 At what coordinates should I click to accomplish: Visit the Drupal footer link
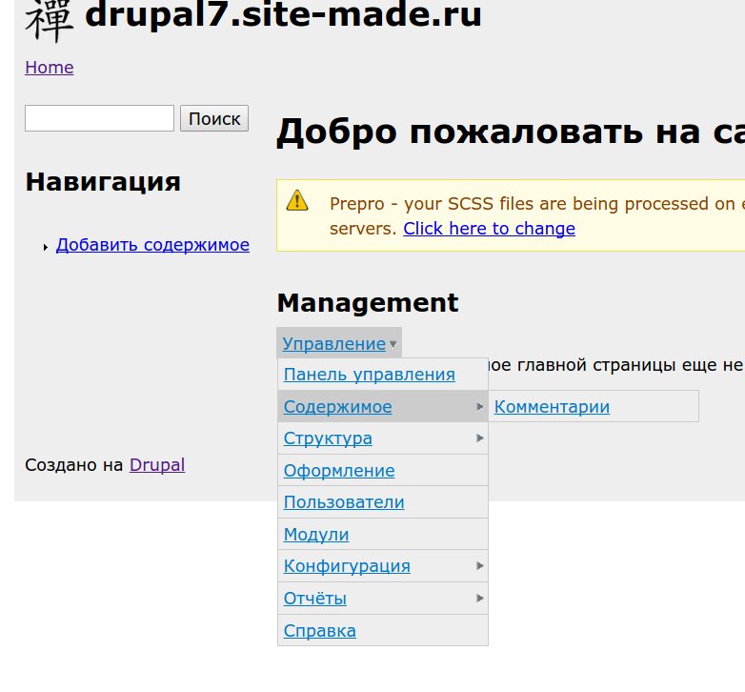(157, 465)
